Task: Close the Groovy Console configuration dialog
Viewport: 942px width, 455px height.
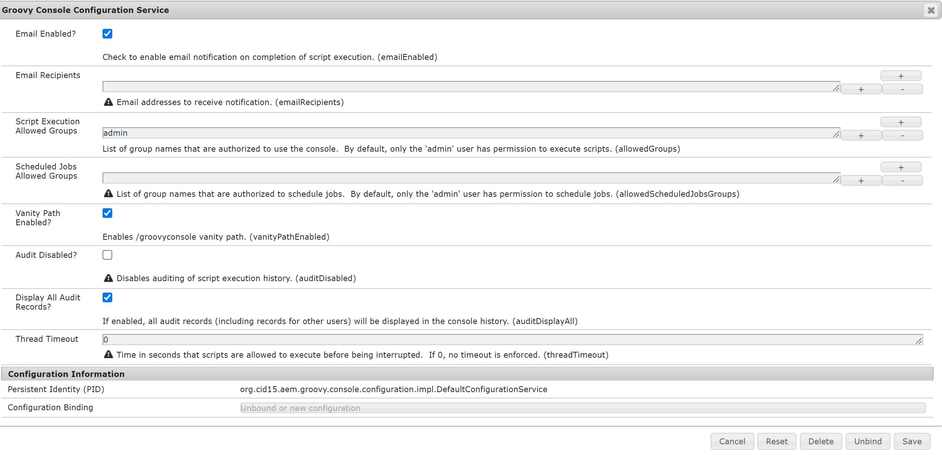Action: [x=931, y=10]
